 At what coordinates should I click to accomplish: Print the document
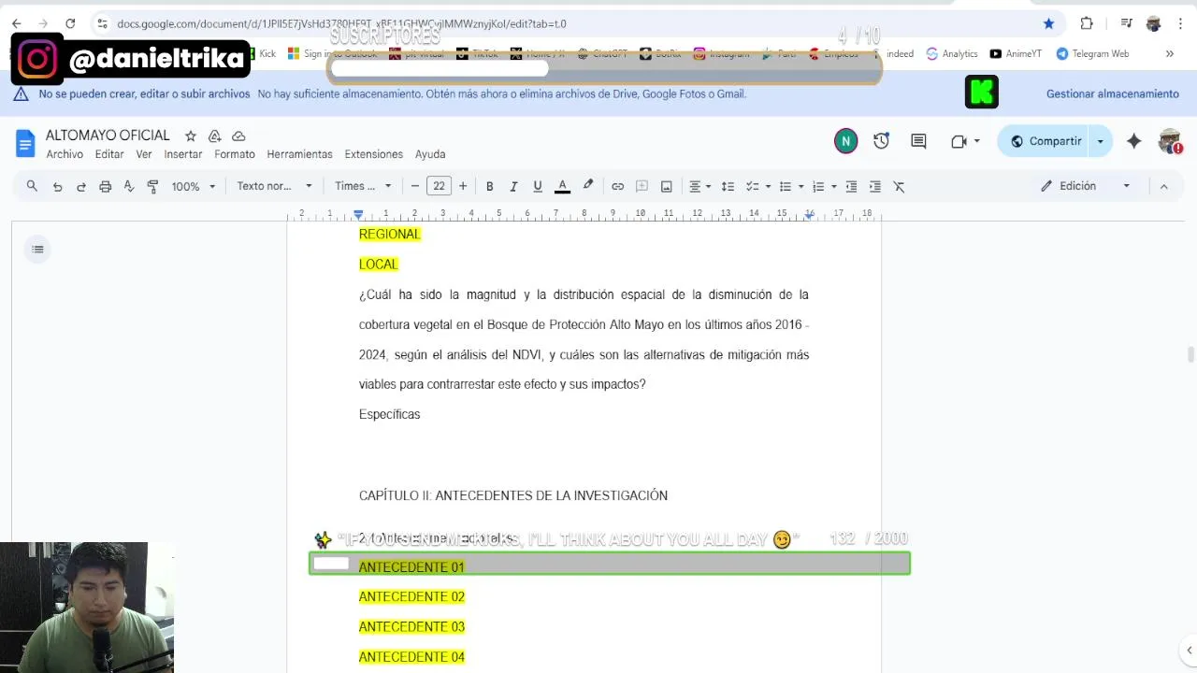pos(106,186)
